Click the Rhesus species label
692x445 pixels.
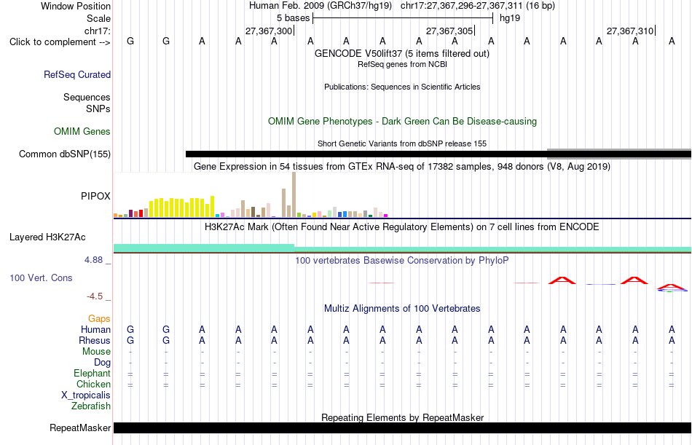(x=95, y=341)
